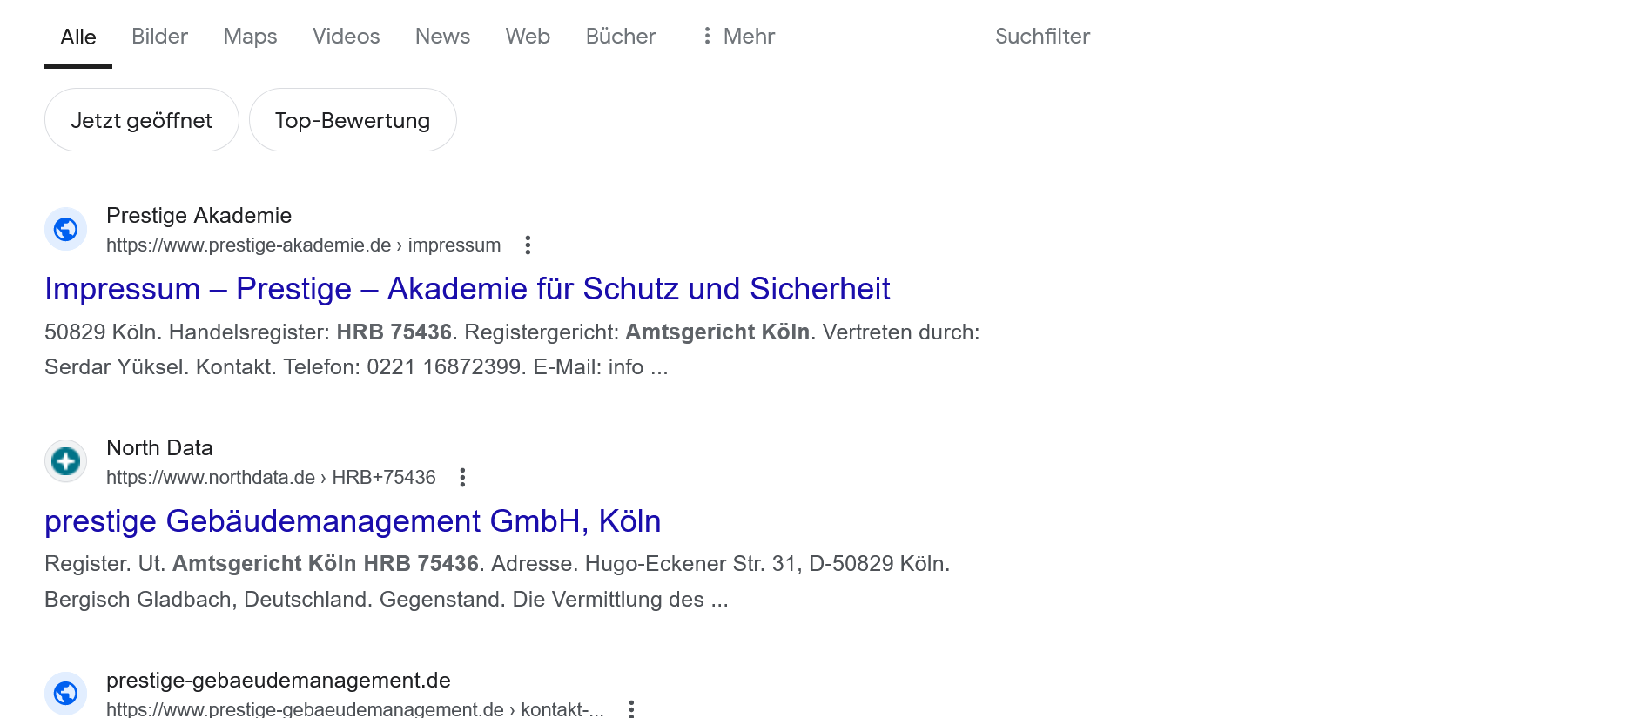Open prestige Gebäudemanagement GmbH, Köln link

coord(353,521)
